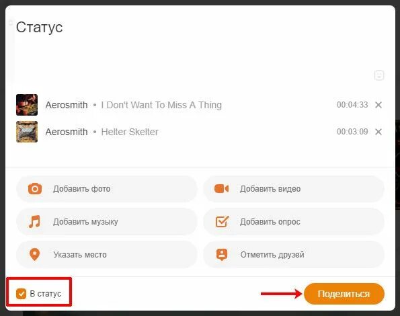The image size is (400, 316).
Task: Click the Helter Skelter album thumbnail
Action: [x=27, y=132]
